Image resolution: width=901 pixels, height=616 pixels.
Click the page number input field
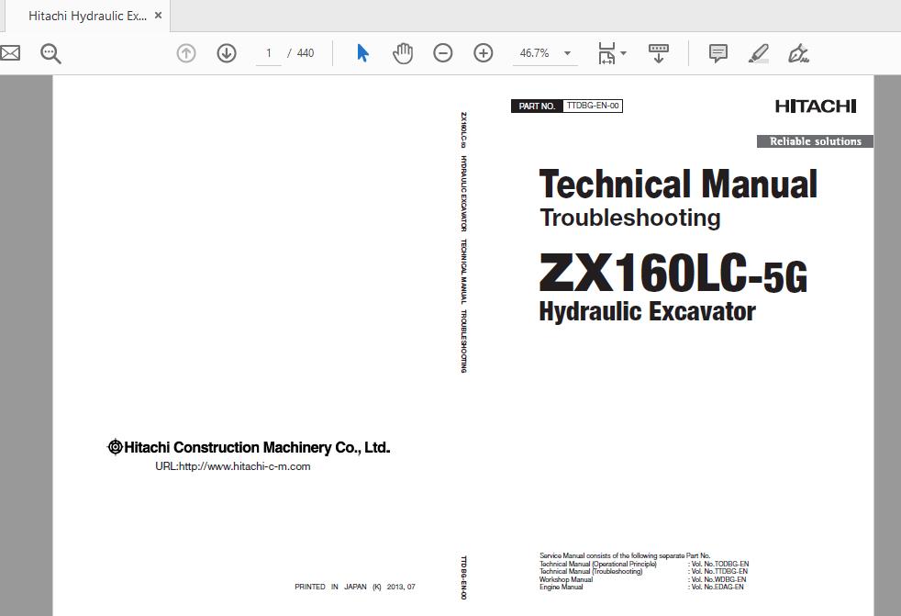point(268,53)
